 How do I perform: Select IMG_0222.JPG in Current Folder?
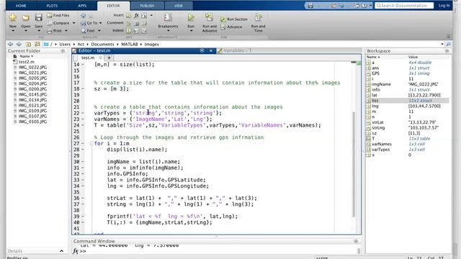32,67
